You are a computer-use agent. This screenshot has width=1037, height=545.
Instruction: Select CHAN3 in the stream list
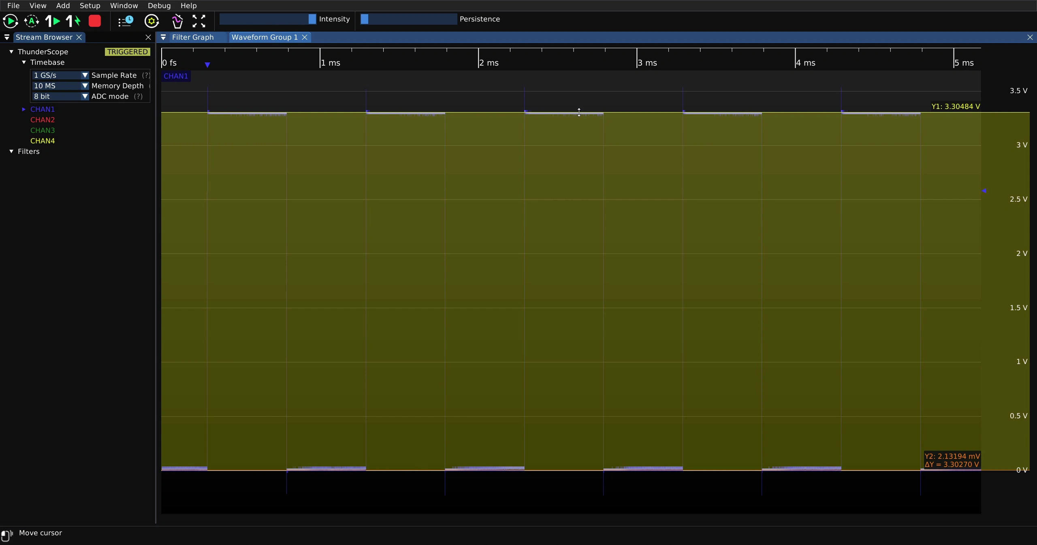(x=43, y=130)
